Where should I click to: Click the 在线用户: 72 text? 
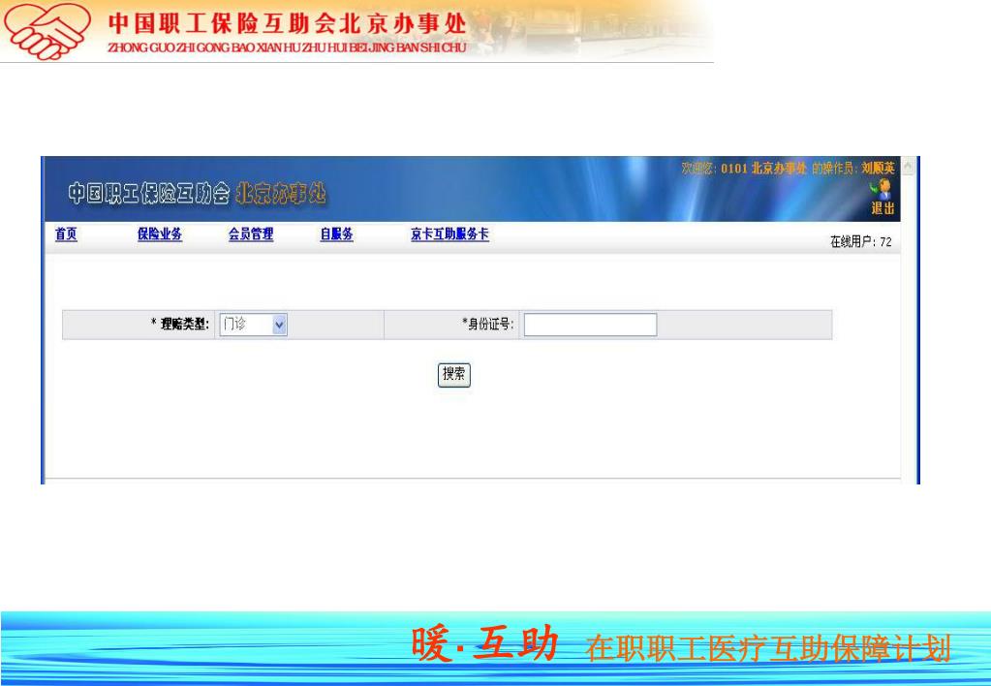pyautogui.click(x=861, y=241)
